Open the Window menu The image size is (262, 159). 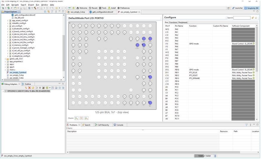44,5
